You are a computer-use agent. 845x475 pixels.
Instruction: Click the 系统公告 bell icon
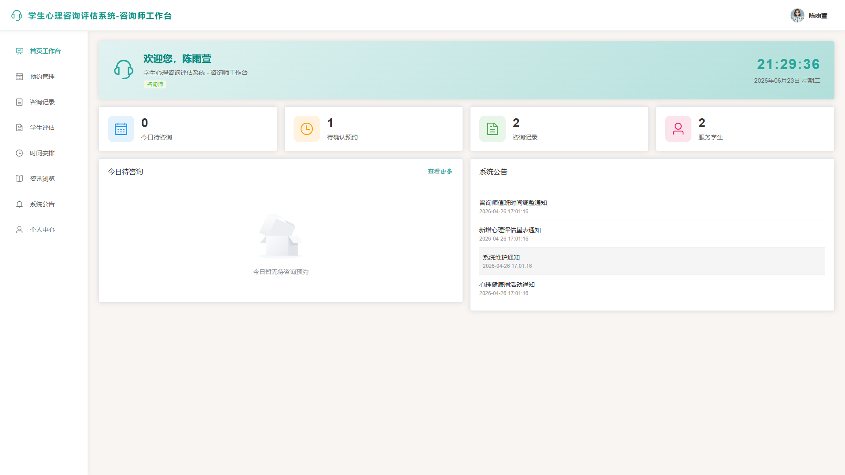(19, 204)
